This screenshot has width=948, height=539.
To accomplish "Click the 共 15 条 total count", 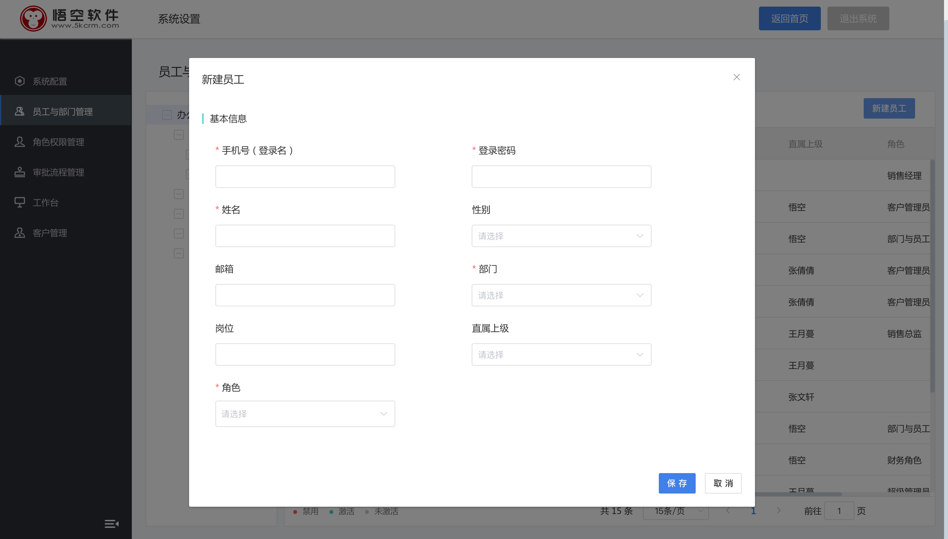I will 616,511.
